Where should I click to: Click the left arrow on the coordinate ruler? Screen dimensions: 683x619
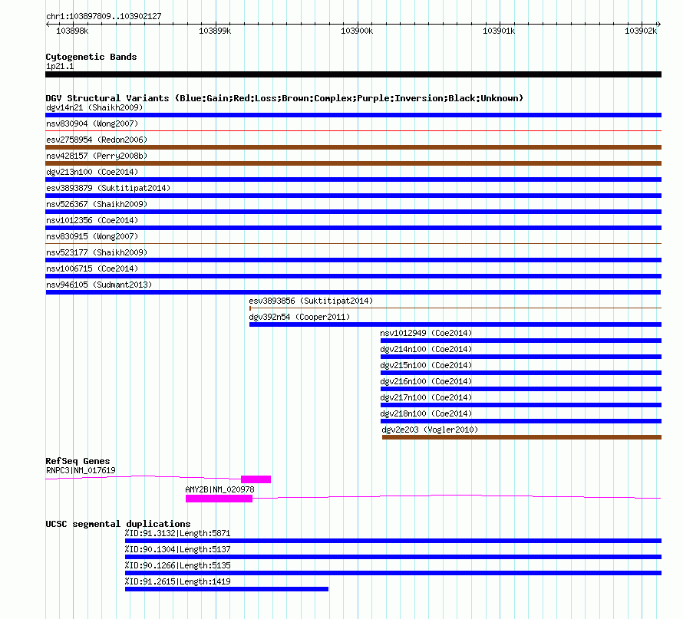[48, 25]
